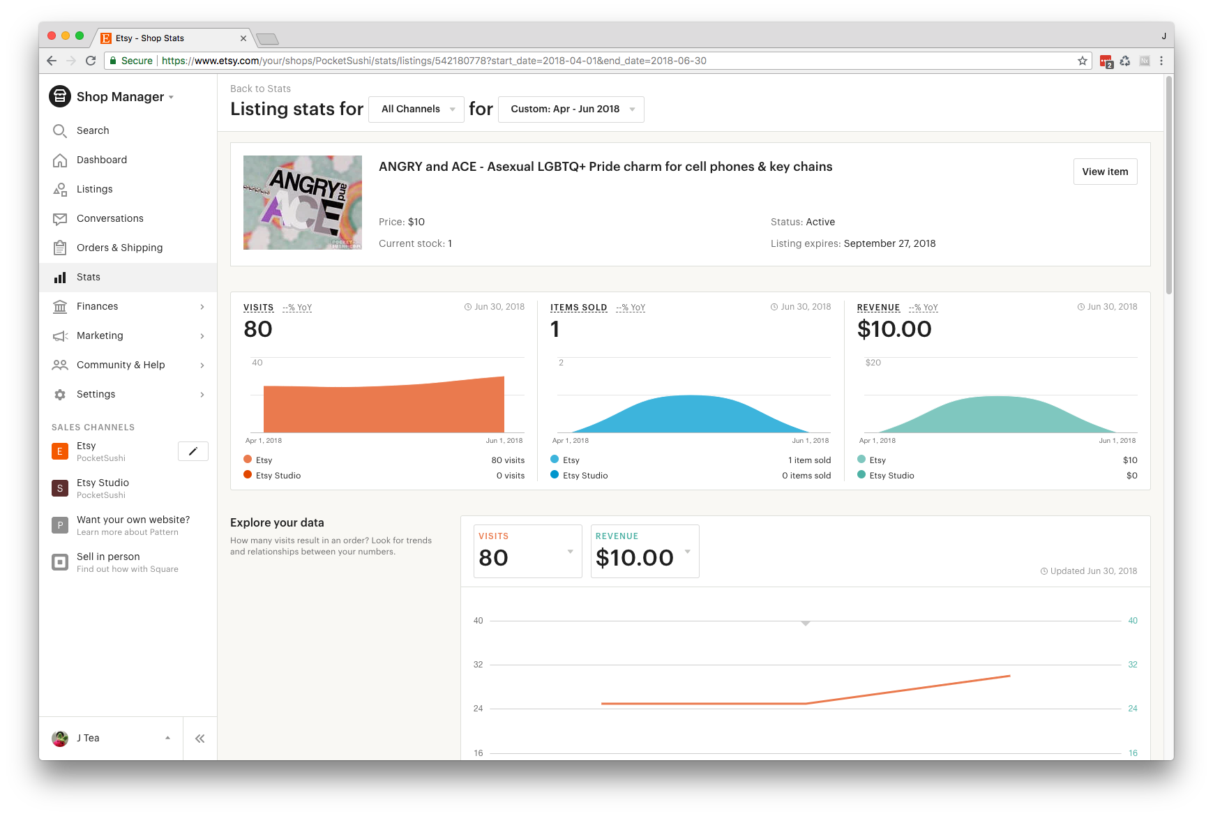1213x816 pixels.
Task: Click the browser forward arrow
Action: coord(71,61)
